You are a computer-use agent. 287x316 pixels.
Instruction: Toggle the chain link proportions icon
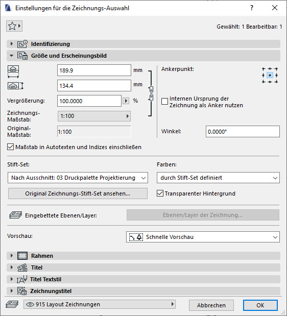pyautogui.click(x=151, y=93)
